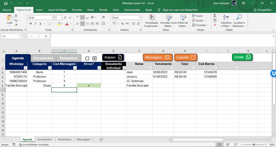Viewport: 276px width, 147px height.
Task: Click the orange Mensagens button
Action: 157,57
